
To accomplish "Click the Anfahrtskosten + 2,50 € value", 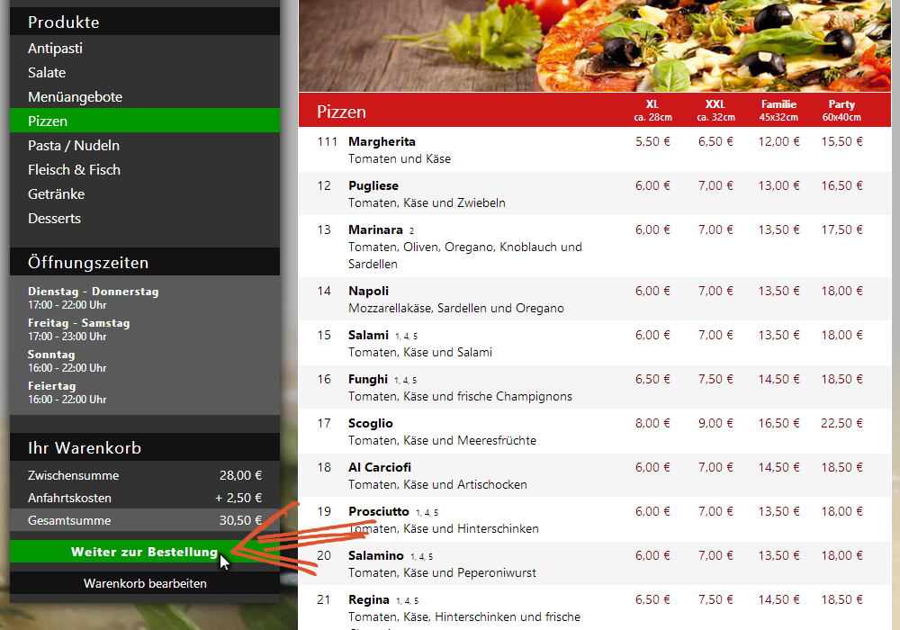I will 238,498.
